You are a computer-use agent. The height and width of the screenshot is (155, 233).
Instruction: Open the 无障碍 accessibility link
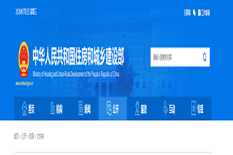[187, 13]
